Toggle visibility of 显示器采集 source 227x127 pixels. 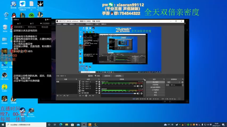(x=96, y=93)
